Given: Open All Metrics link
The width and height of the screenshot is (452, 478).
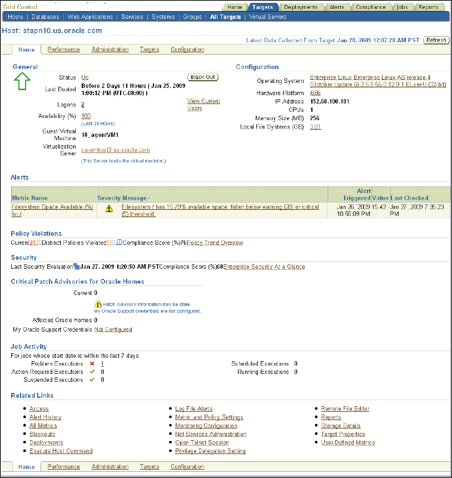Looking at the screenshot, I should [x=43, y=426].
